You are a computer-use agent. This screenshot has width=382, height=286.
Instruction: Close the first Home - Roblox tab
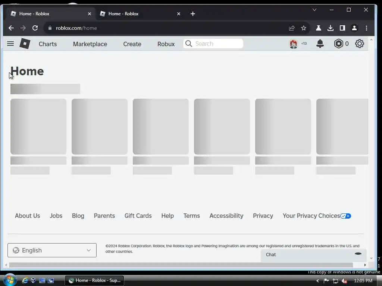(x=90, y=14)
